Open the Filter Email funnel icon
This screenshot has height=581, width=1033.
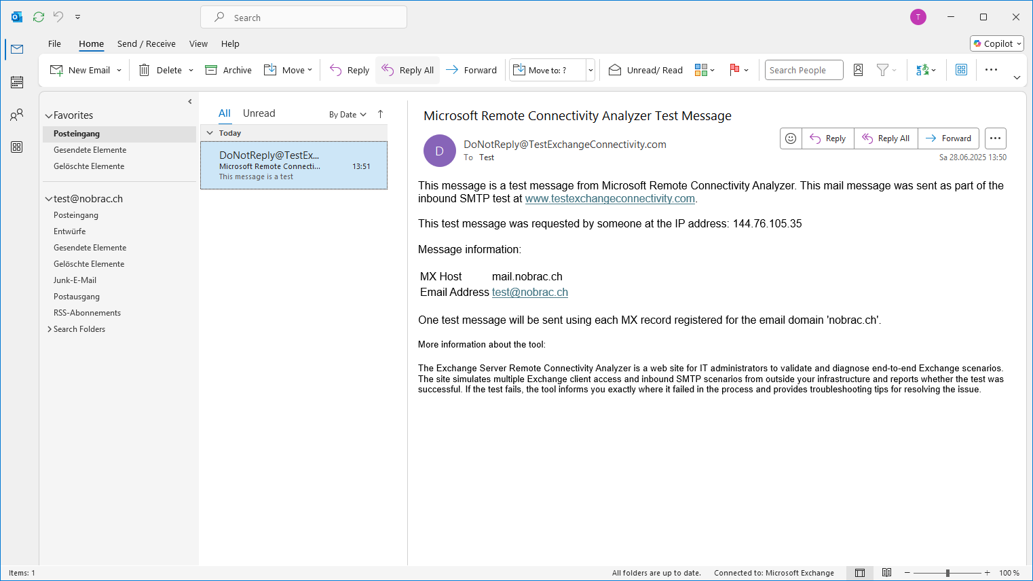coord(886,70)
